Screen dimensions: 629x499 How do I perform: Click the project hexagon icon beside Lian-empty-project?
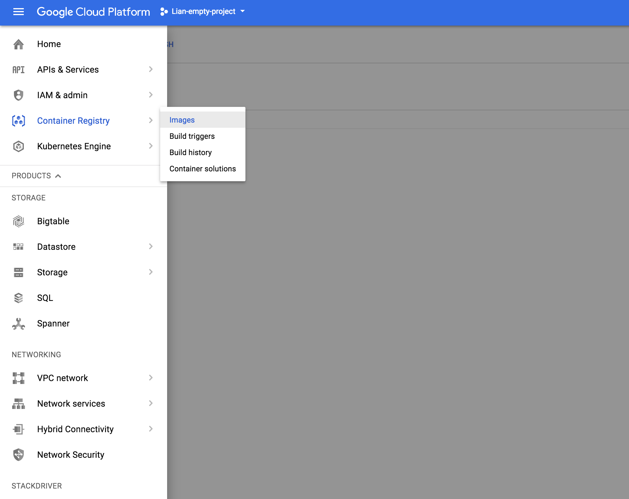pyautogui.click(x=164, y=12)
